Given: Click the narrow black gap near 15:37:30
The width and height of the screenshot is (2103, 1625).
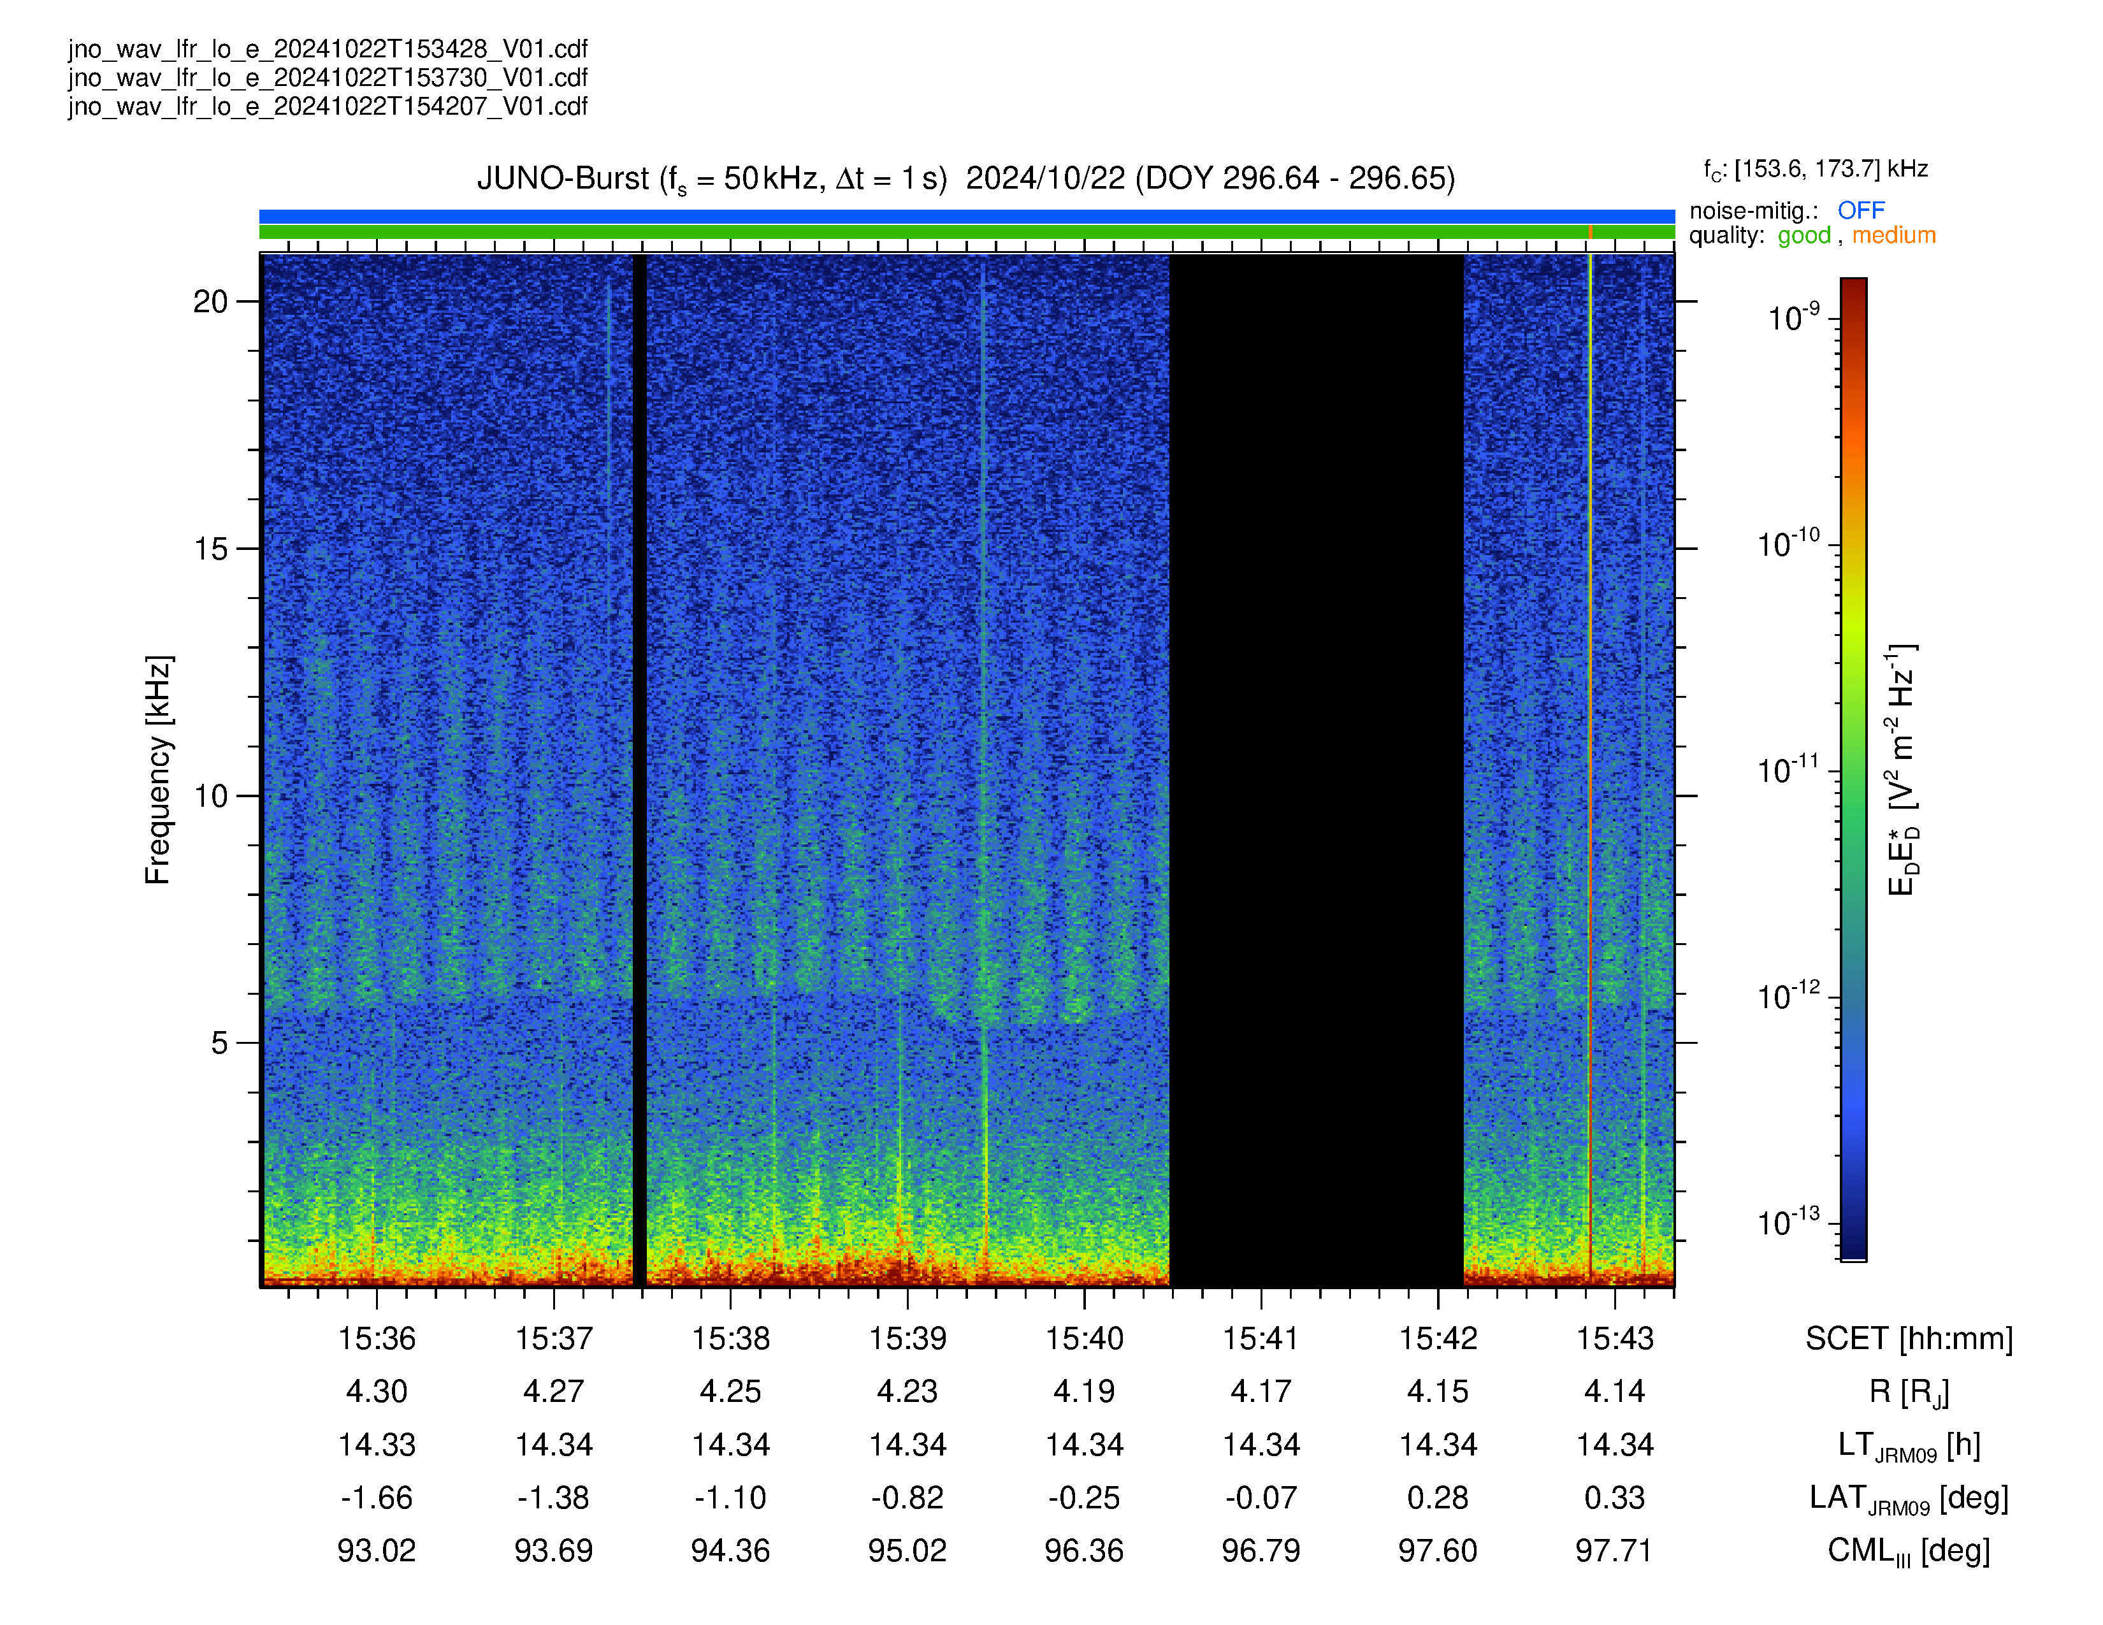Looking at the screenshot, I should point(639,770).
